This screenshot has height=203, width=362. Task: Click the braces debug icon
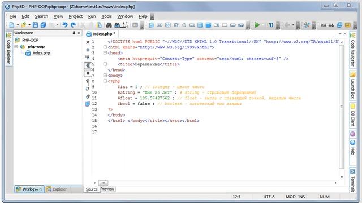[271, 25]
